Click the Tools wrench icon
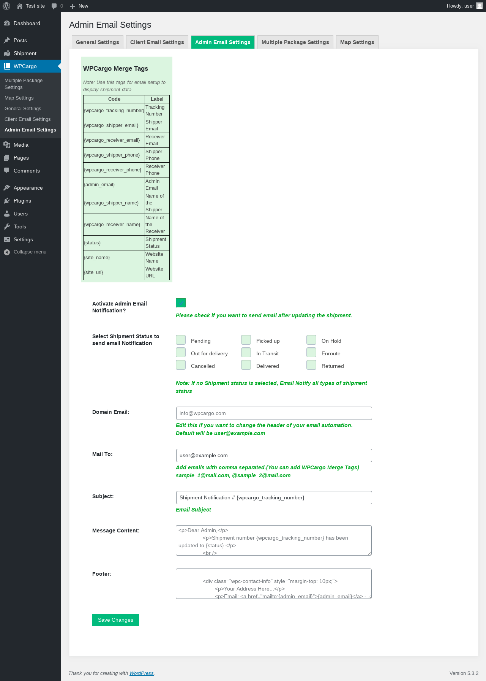Viewport: 486px width, 681px height. coord(7,226)
